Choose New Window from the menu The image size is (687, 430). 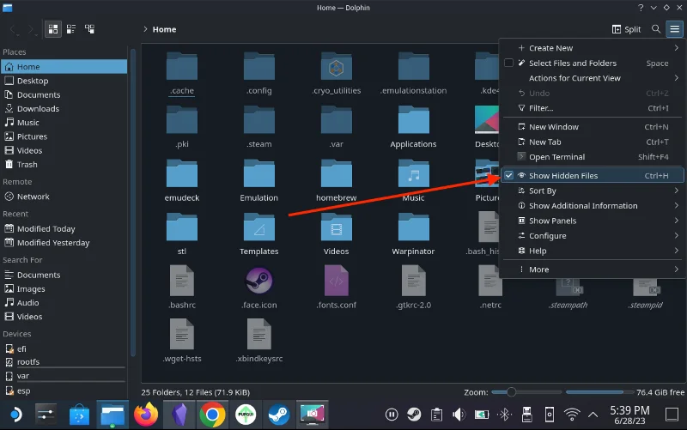point(592,127)
